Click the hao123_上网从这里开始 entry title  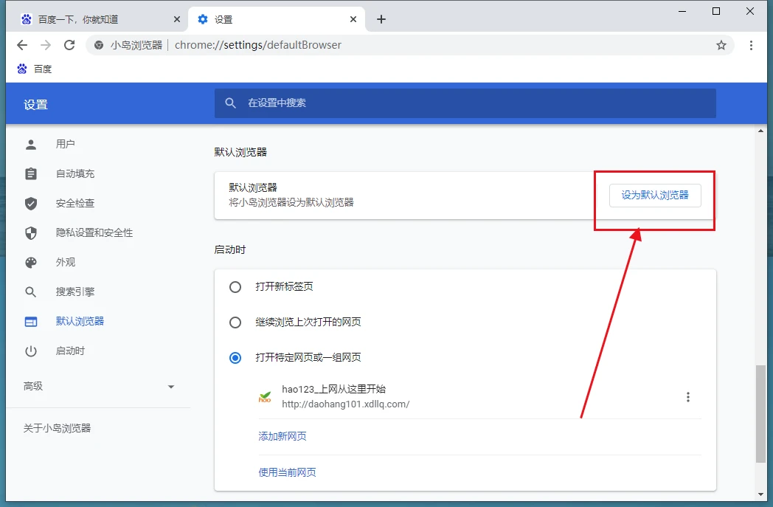(x=333, y=389)
